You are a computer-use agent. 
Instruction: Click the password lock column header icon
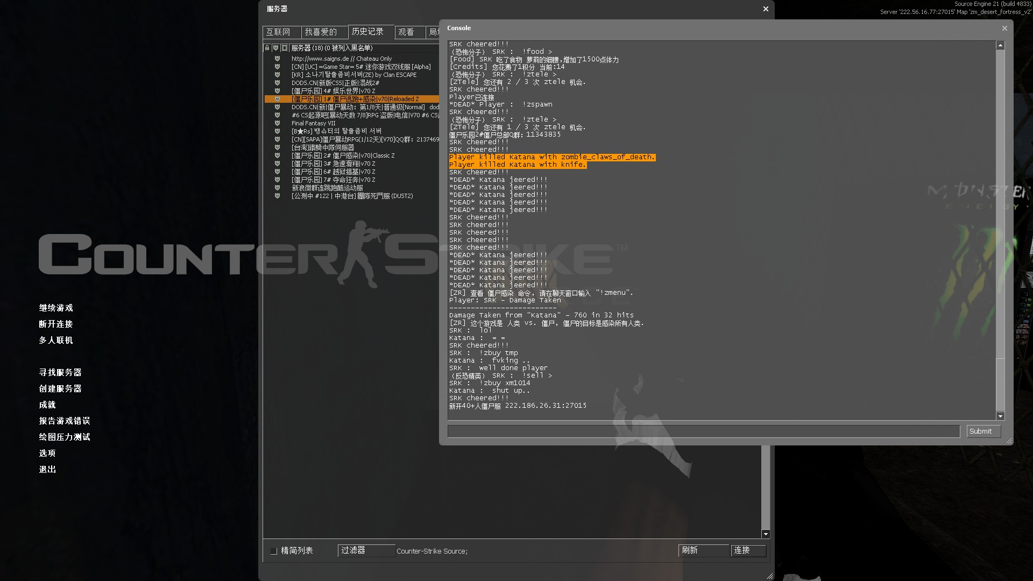tap(267, 48)
